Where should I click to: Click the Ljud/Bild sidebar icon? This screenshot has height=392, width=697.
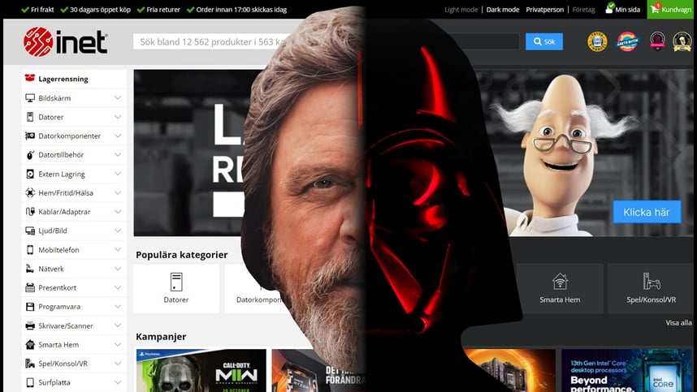[x=30, y=230]
